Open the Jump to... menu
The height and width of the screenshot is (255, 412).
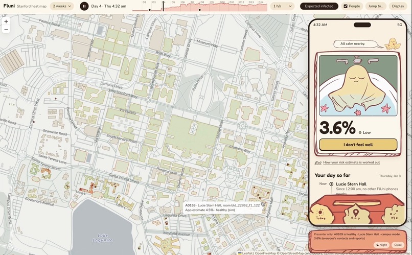point(376,6)
